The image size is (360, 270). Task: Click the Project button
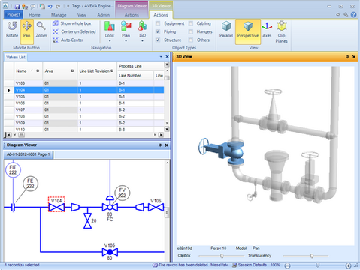pos(14,15)
